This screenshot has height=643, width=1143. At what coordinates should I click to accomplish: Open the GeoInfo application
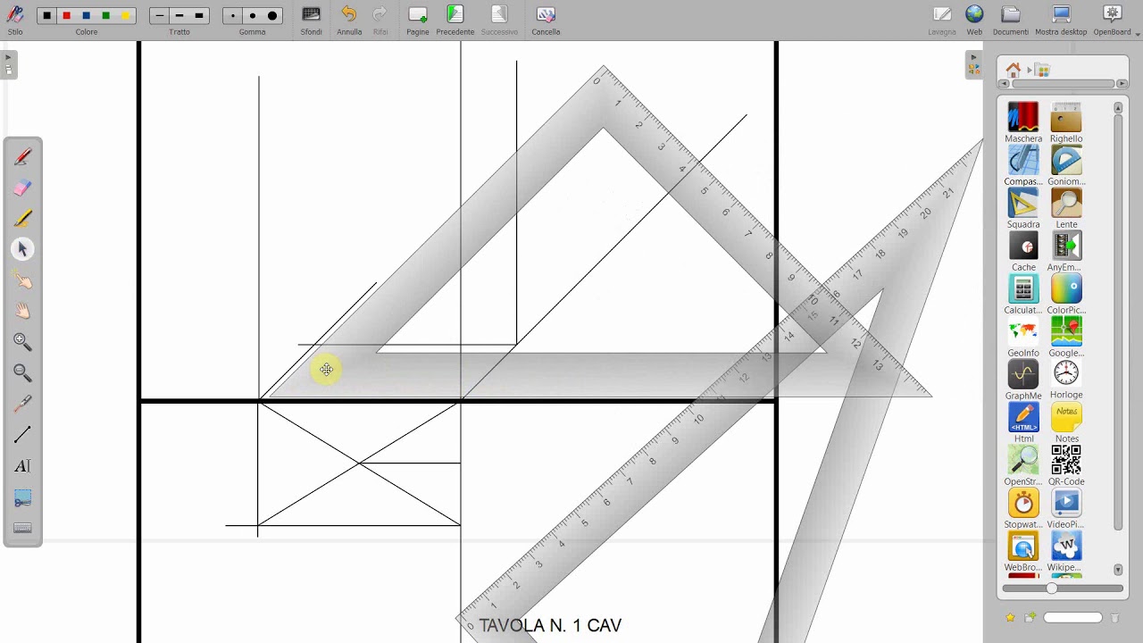pos(1023,337)
